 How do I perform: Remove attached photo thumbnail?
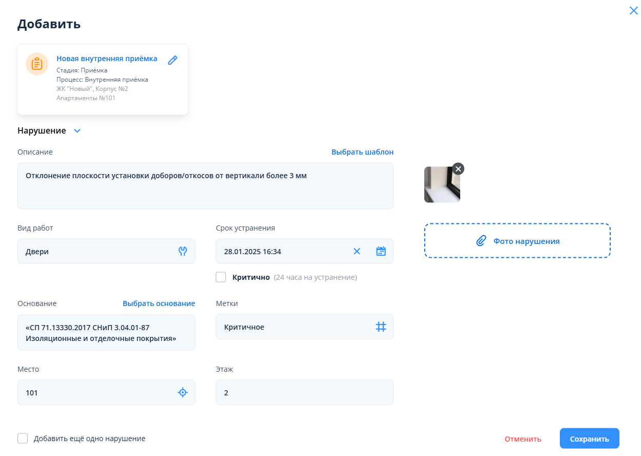pos(458,168)
